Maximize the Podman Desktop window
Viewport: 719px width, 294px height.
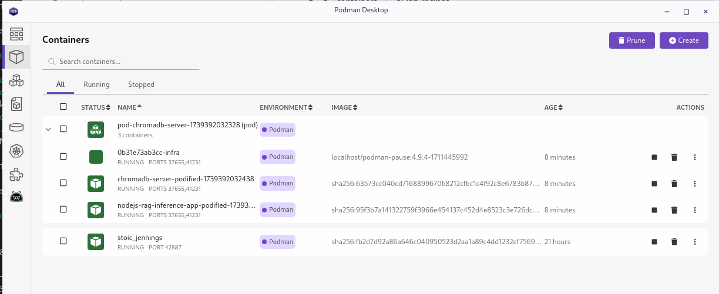[x=686, y=12]
